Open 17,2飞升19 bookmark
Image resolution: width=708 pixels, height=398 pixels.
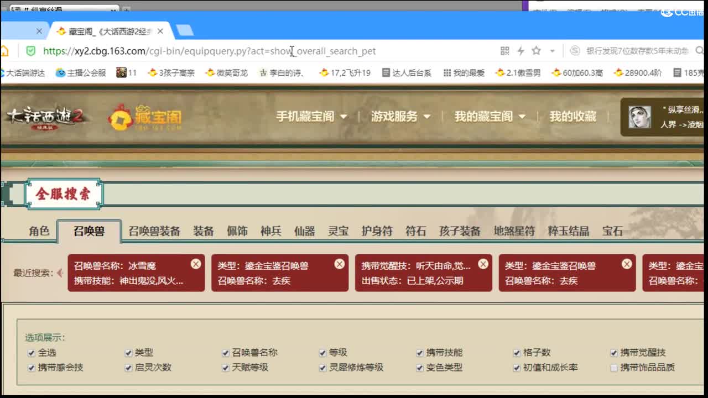345,72
